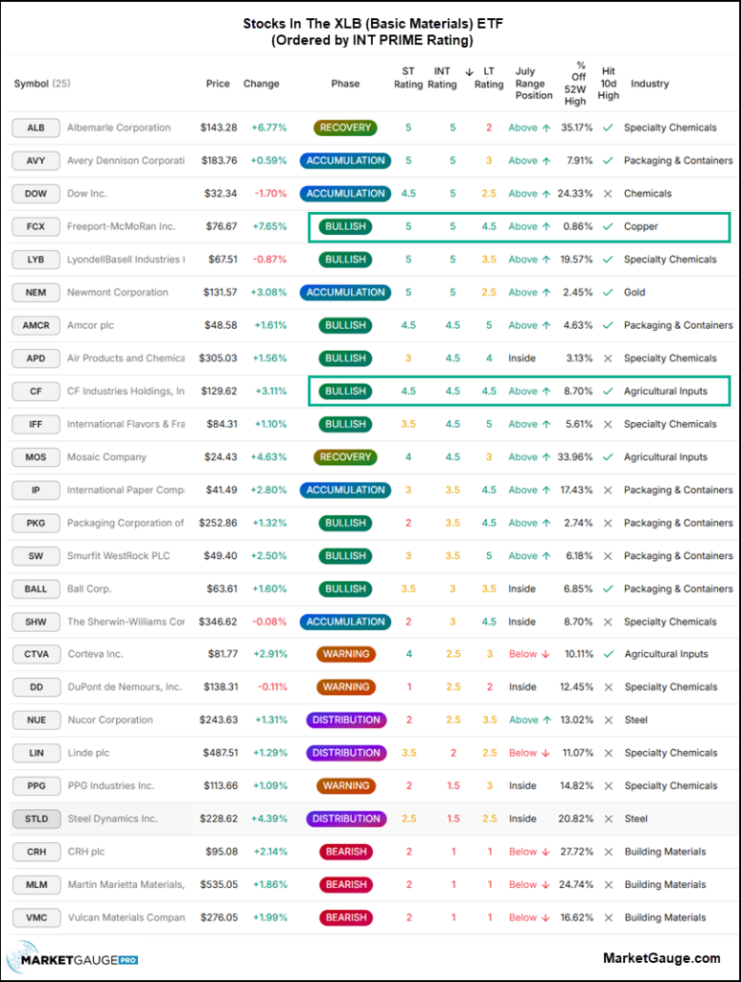
Task: Click the MOS symbol button
Action: [x=35, y=457]
